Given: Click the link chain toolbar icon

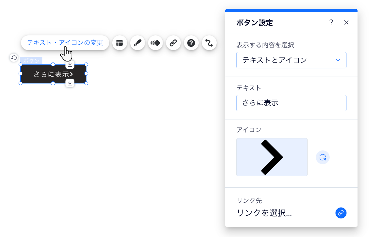Looking at the screenshot, I should pos(173,43).
